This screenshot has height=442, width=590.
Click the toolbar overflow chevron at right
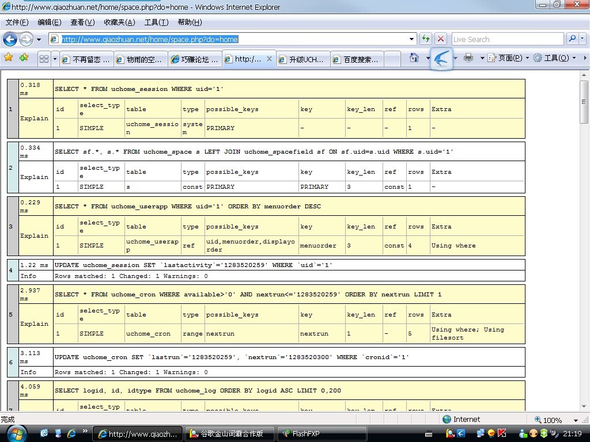pos(585,58)
